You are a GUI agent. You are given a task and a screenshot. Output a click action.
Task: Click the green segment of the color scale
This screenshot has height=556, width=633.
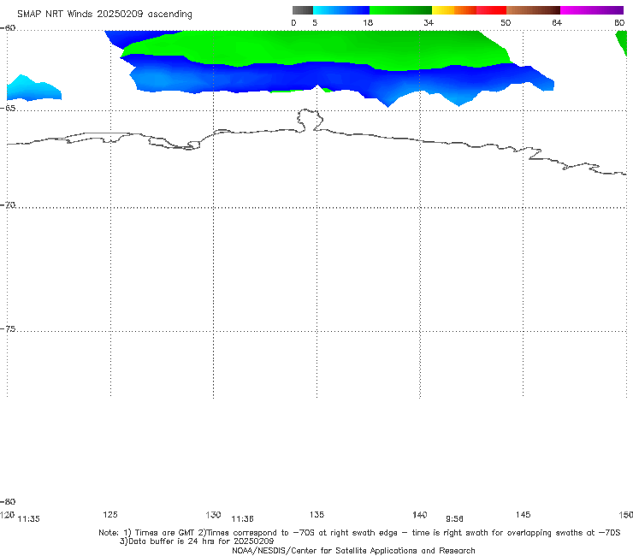point(400,10)
